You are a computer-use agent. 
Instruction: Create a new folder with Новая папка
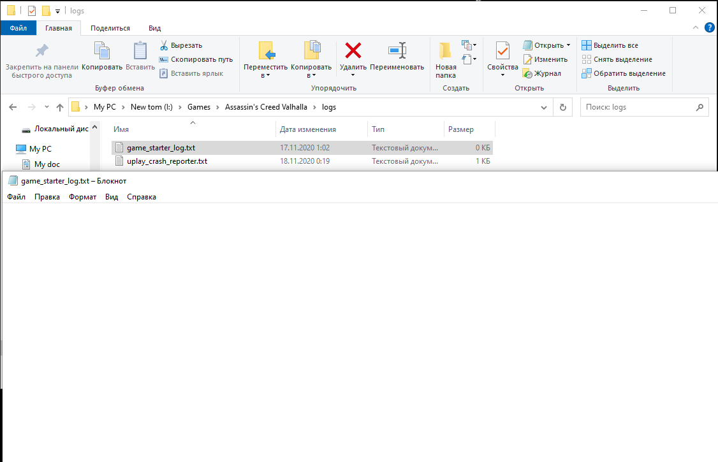tap(446, 60)
